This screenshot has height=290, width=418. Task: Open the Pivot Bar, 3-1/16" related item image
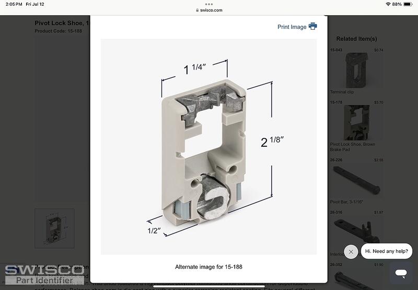coord(356,180)
